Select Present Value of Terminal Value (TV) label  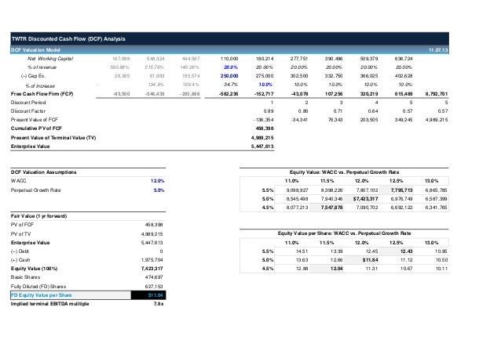click(x=53, y=138)
